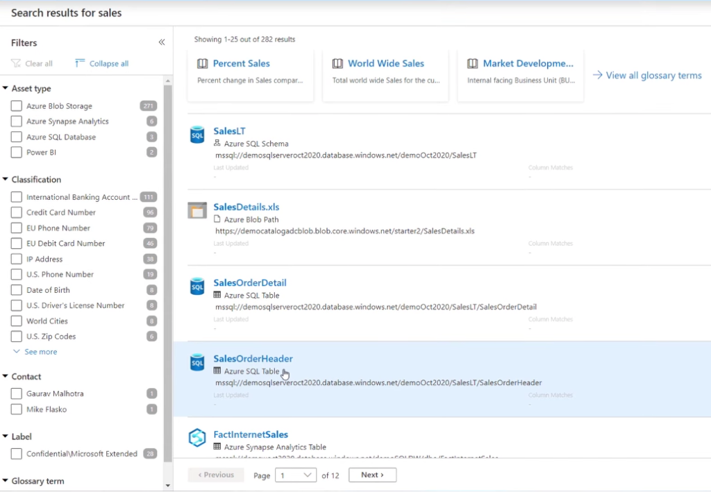Click the Percent Sales glossary book icon
The height and width of the screenshot is (492, 711).
coord(202,63)
